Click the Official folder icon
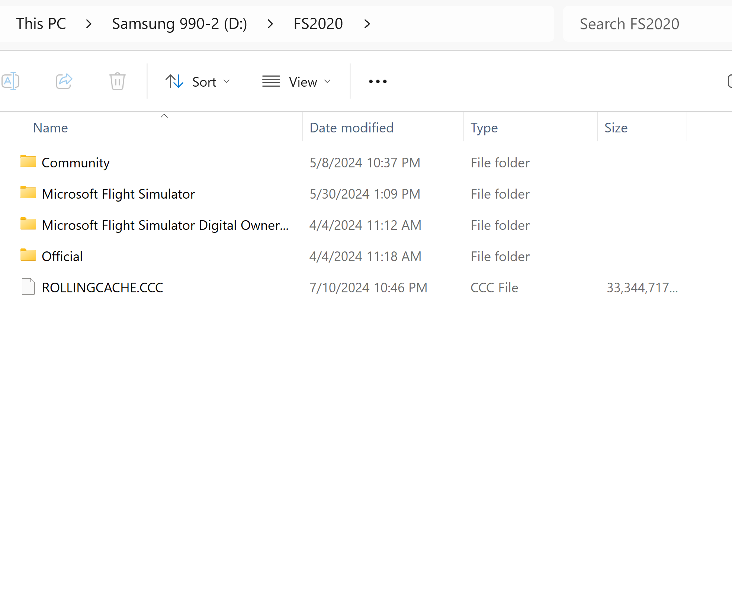Viewport: 732px width, 607px height. pyautogui.click(x=28, y=256)
